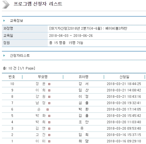Click the red X icon in row 8

49,97
